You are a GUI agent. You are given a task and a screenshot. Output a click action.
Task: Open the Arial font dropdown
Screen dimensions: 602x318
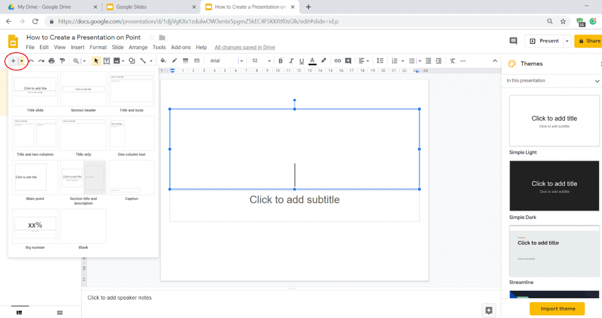pos(226,61)
